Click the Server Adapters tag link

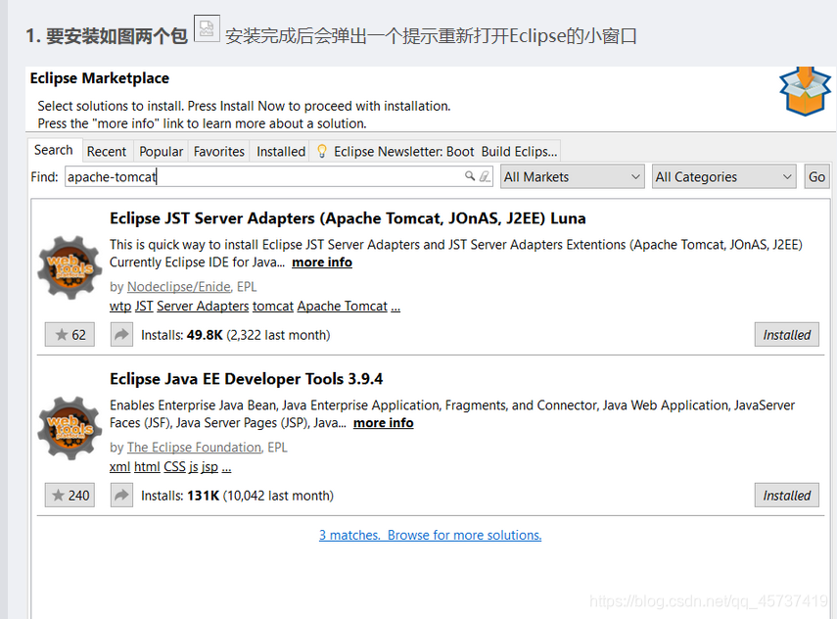[203, 306]
